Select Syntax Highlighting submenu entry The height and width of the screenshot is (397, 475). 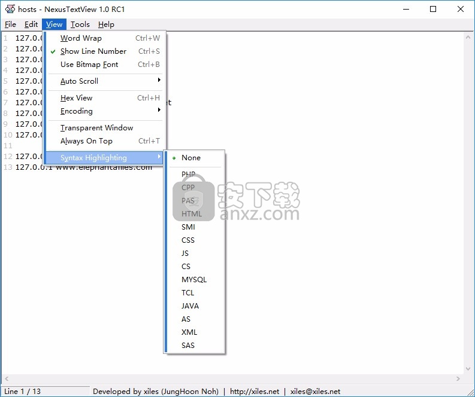[105, 157]
